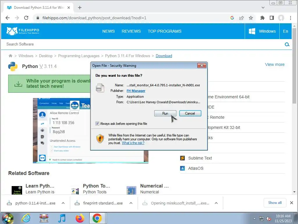Toggle the Chrome side panel
The width and height of the screenshot is (298, 224).
coord(272,18)
